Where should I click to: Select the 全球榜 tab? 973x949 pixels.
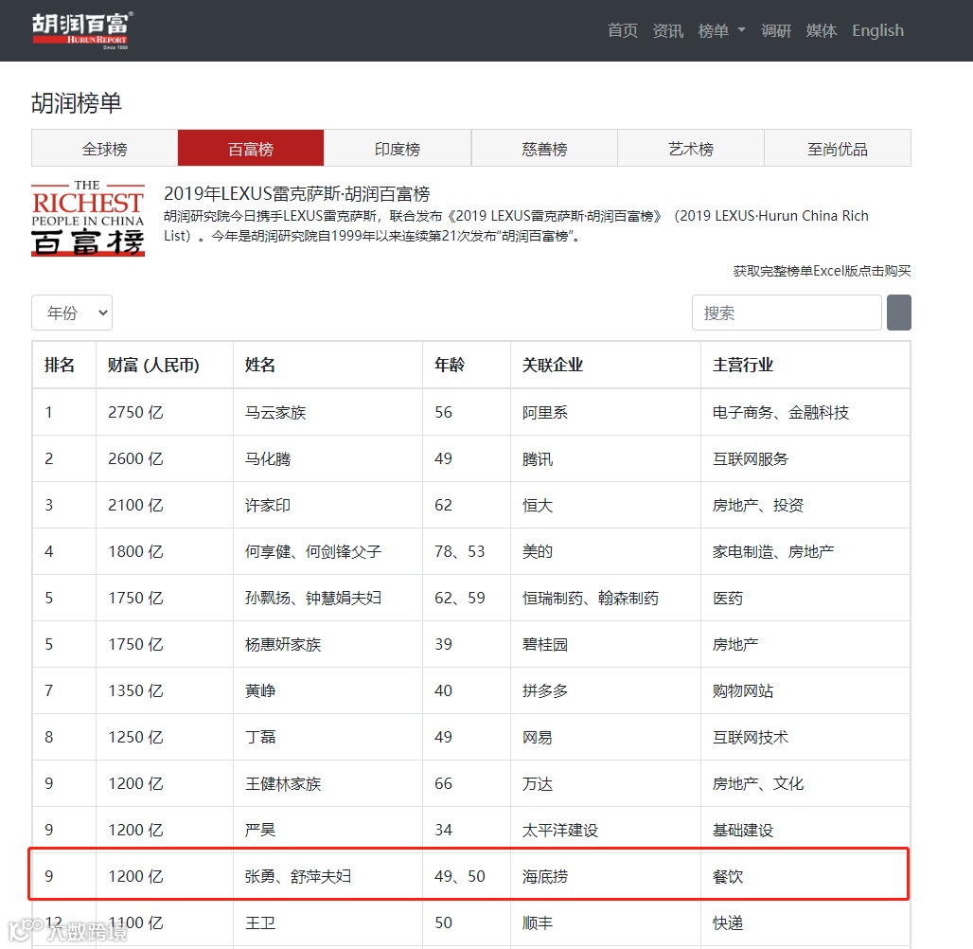pos(104,149)
